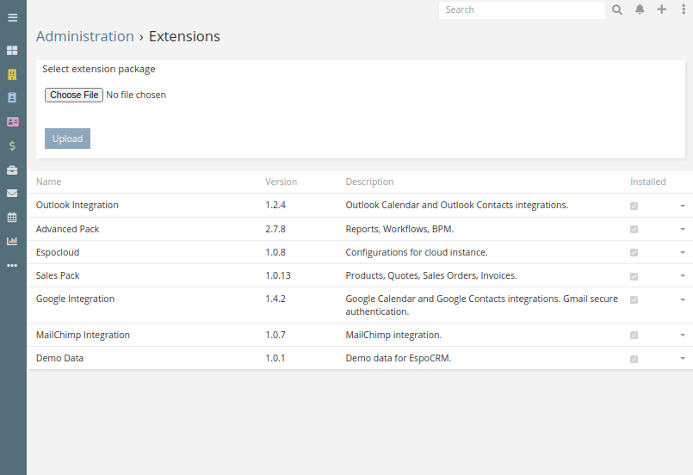
Task: Toggle the Demo Data installed checkbox
Action: [634, 359]
